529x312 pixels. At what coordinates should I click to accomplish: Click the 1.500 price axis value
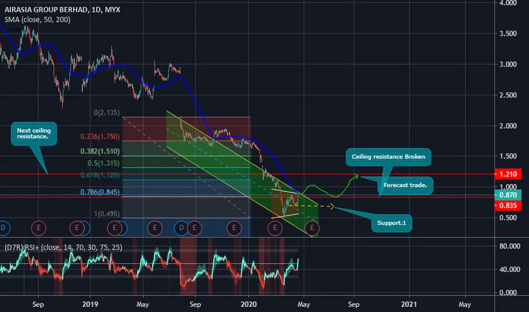click(508, 156)
